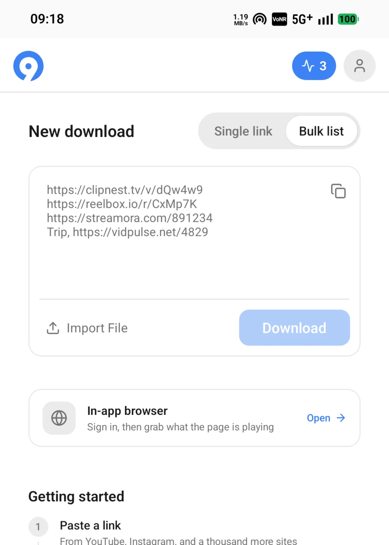Tap the globe icon for In-app browser

[59, 418]
